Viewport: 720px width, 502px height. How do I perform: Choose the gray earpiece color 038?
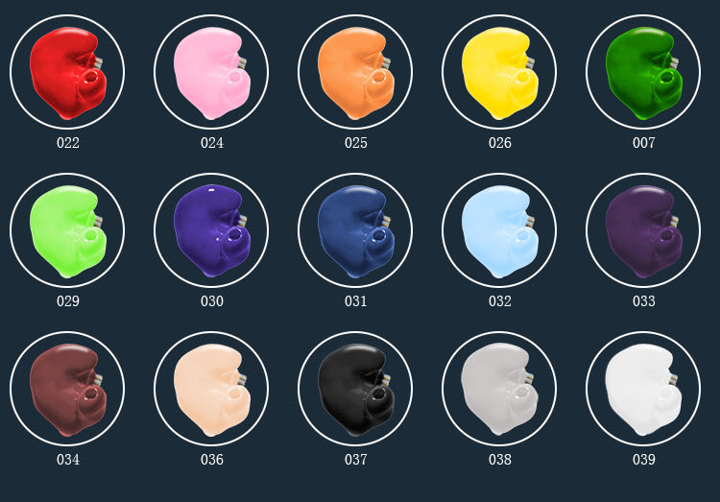coord(499,389)
